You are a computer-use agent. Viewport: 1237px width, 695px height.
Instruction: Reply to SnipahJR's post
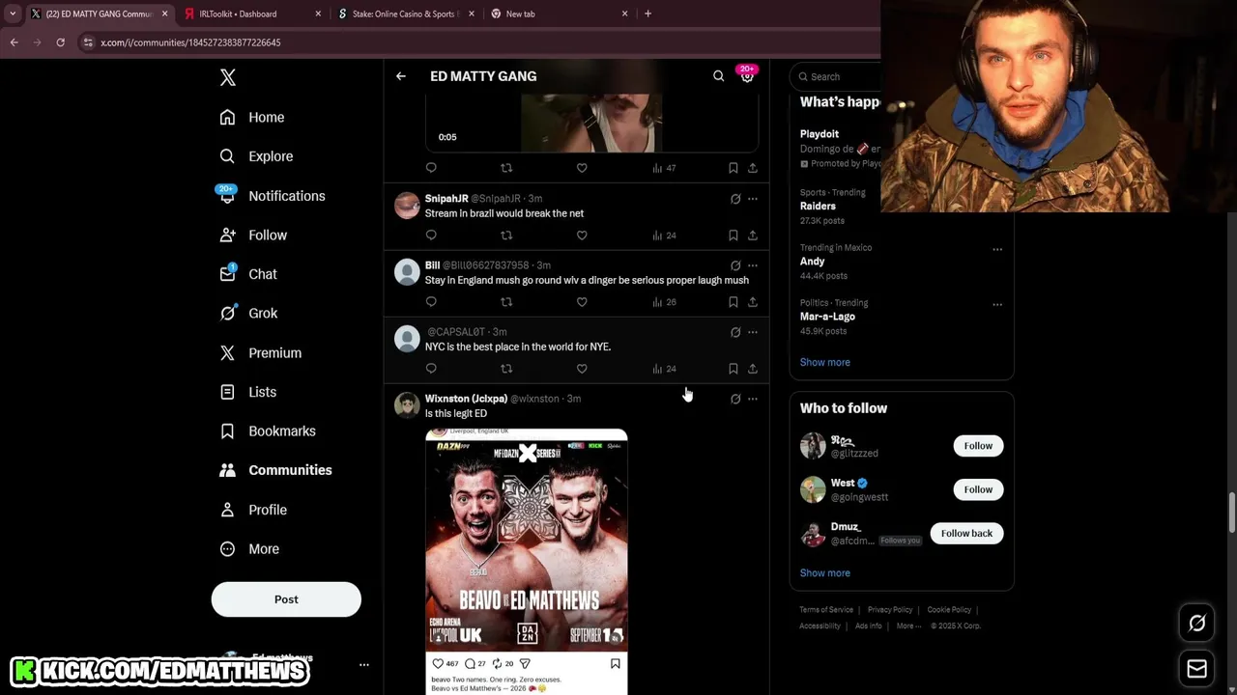[431, 236]
